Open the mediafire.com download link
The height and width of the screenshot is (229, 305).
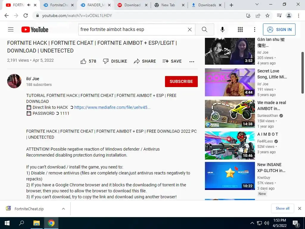pyautogui.click(x=112, y=107)
